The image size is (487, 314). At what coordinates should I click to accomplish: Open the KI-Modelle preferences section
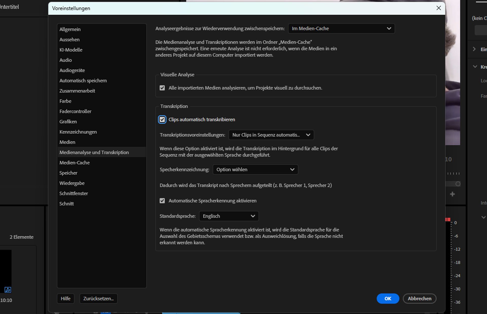click(x=71, y=50)
